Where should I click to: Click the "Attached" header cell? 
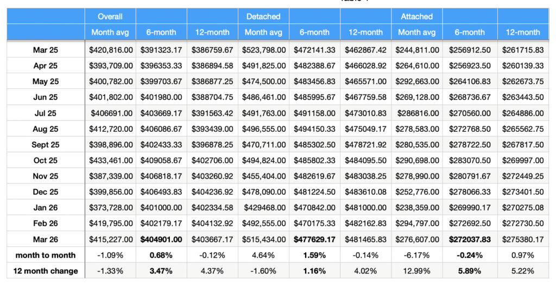(417, 16)
